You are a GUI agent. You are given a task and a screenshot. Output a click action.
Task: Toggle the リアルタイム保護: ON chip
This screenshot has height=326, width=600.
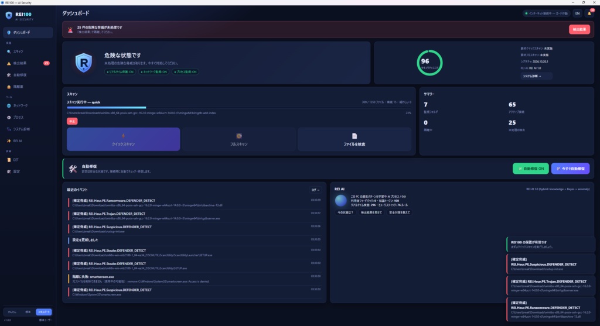(x=120, y=72)
